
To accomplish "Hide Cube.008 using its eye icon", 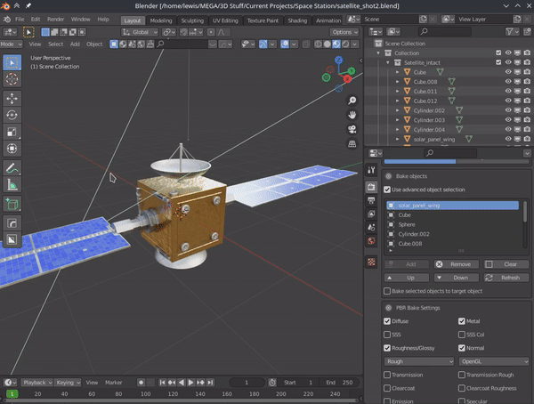I will click(x=507, y=82).
